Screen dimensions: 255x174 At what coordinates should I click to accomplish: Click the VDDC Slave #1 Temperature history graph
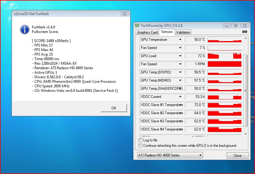pos(225,105)
